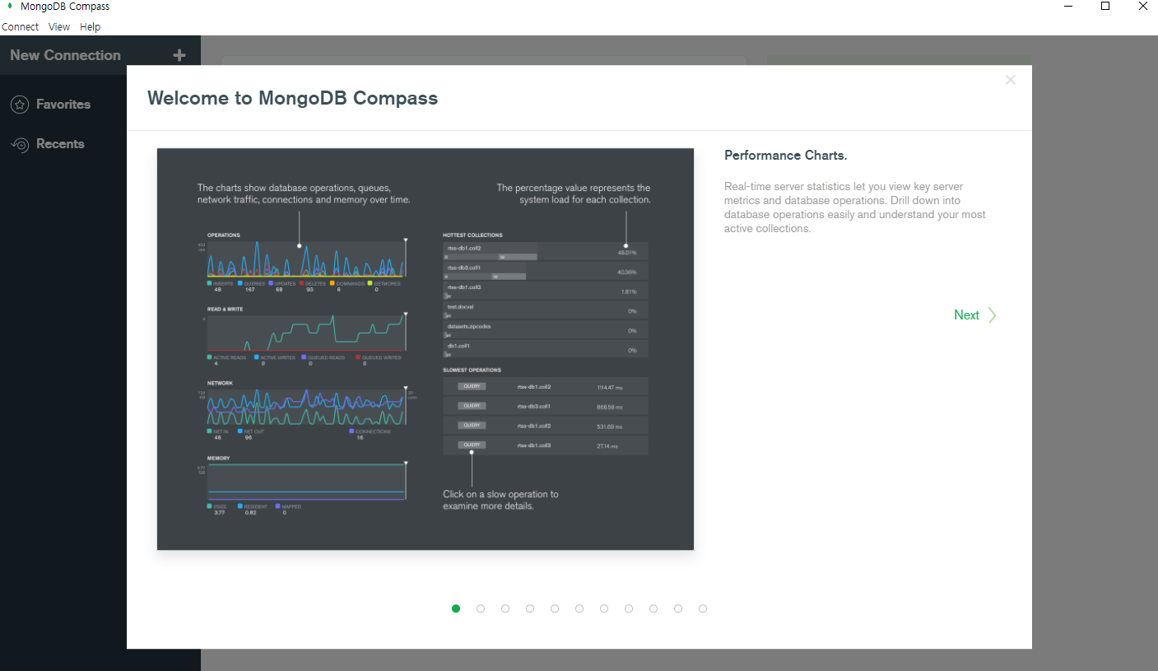The image size is (1158, 671).
Task: Go to the second slide dot
Action: point(481,608)
